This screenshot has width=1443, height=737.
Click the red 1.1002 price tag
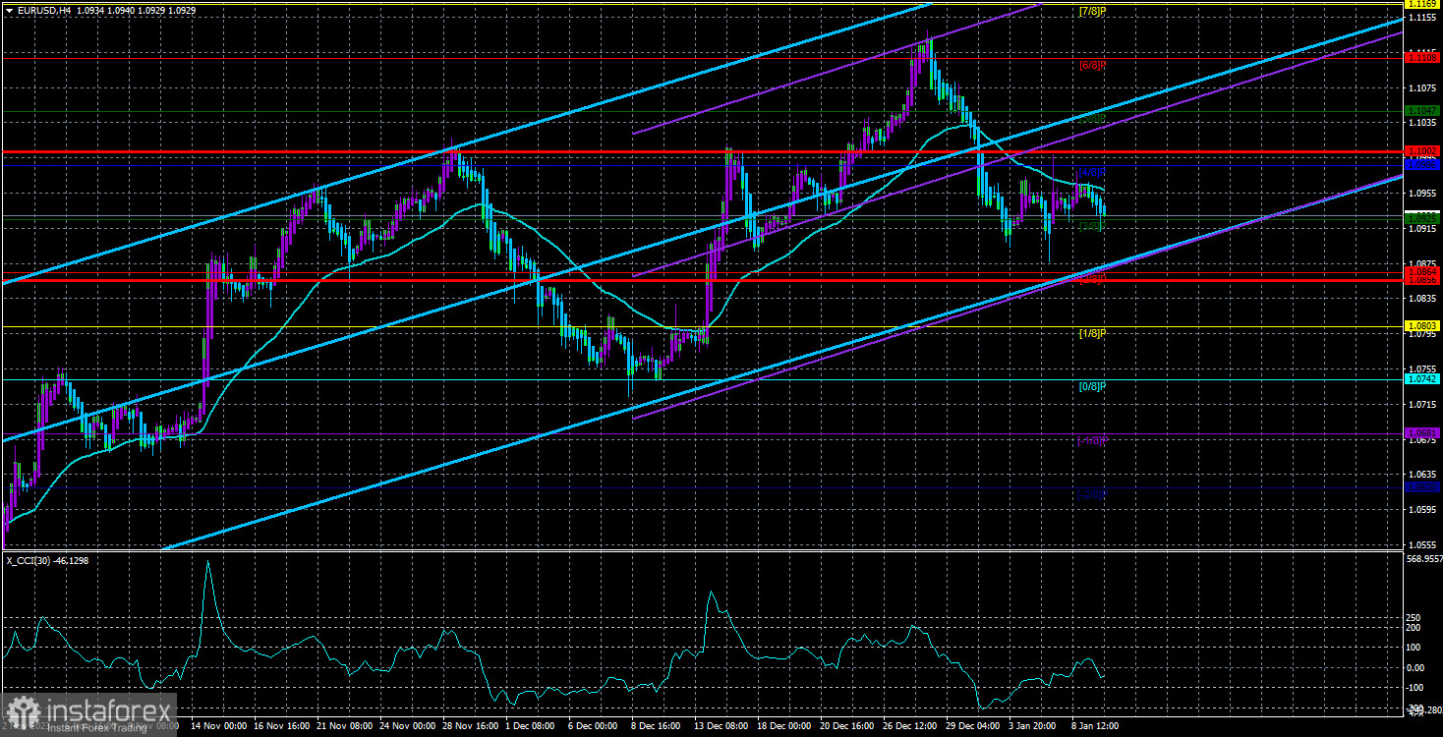(1422, 151)
